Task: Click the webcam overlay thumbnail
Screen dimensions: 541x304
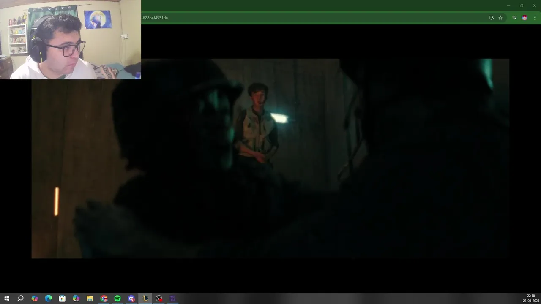Action: (x=71, y=40)
